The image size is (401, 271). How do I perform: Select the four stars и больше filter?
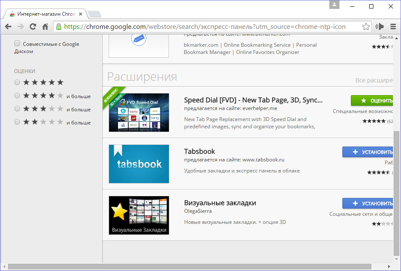17,96
